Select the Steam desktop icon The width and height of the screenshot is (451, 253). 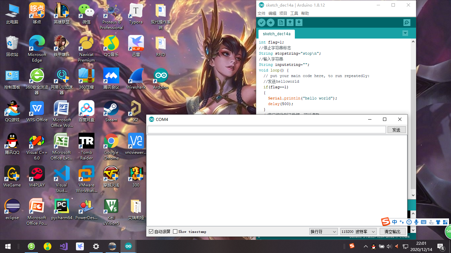111,112
